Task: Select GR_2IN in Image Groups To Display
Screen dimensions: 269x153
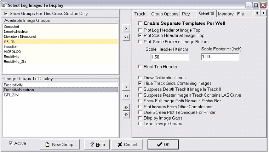Action: 61,95
